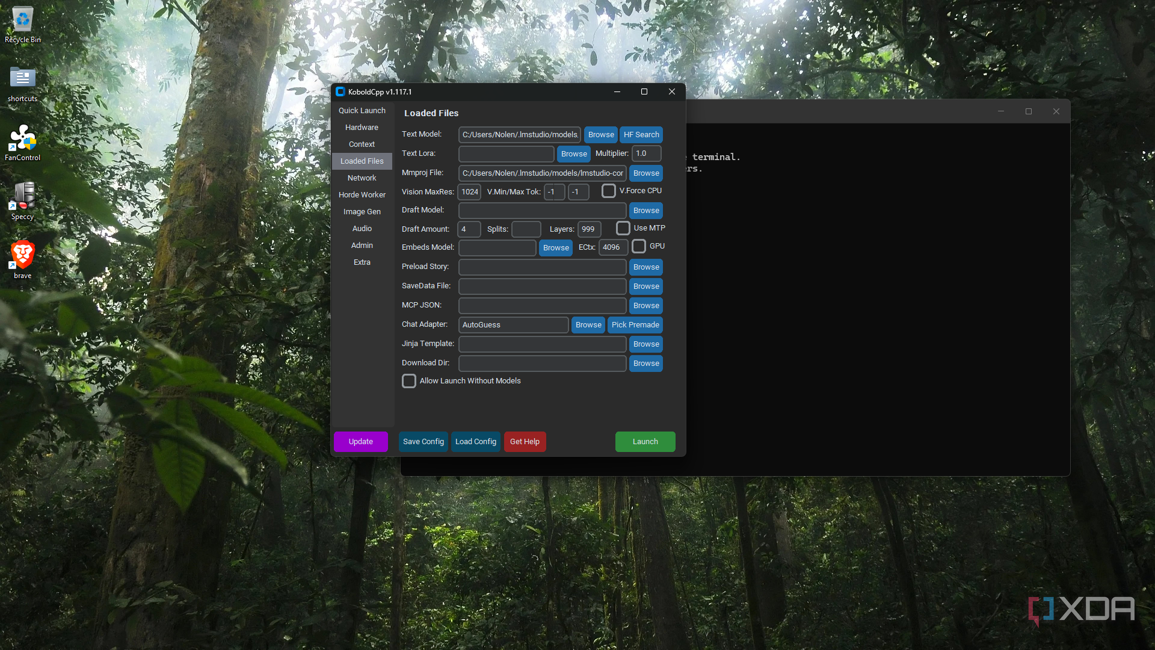Switch to the Image Gen tab
This screenshot has width=1155, height=650.
(362, 212)
